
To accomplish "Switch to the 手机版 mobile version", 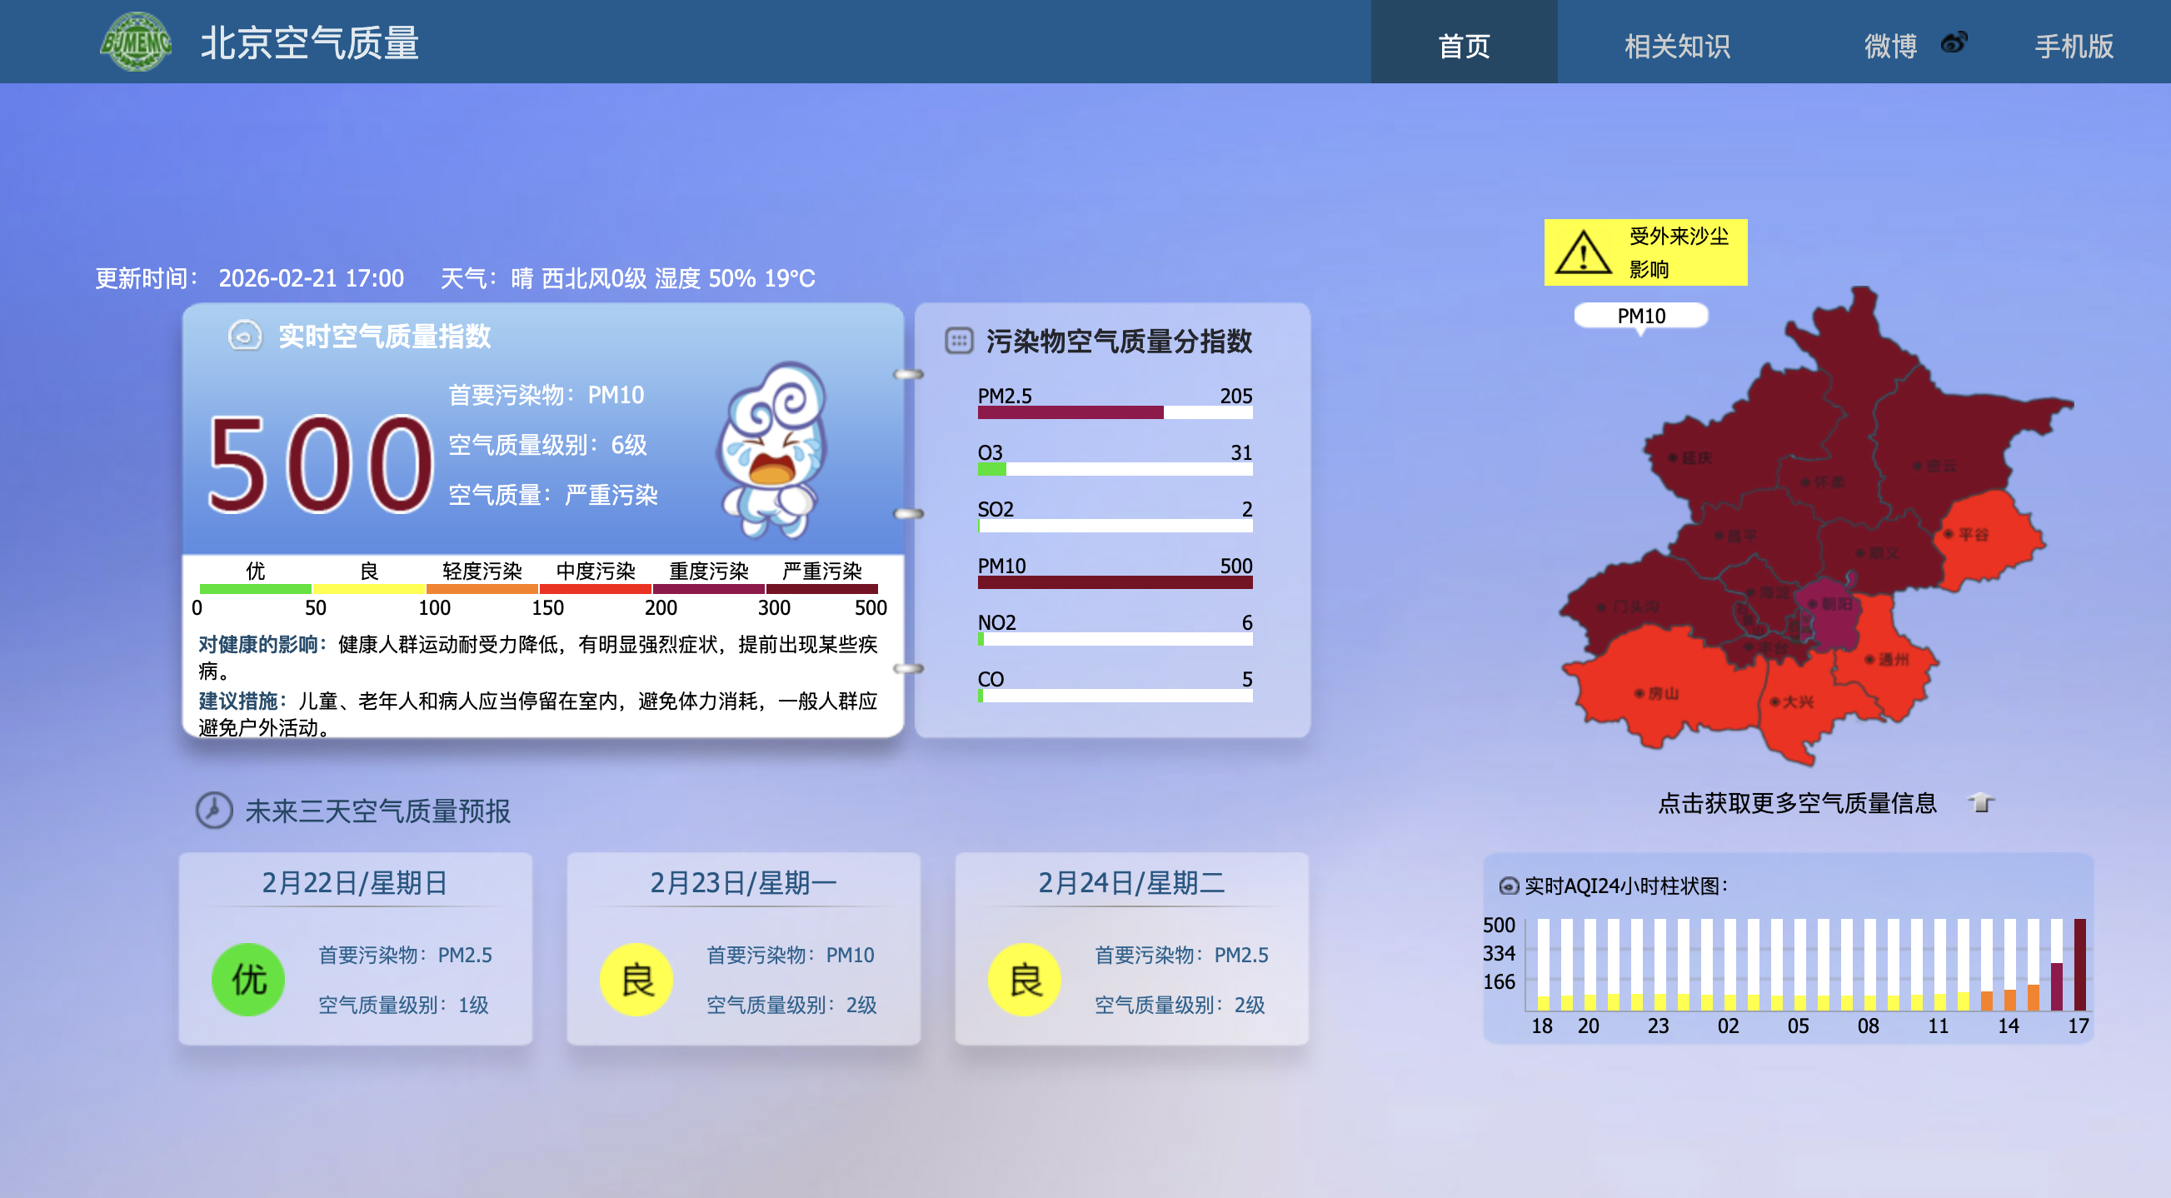I will [2074, 46].
